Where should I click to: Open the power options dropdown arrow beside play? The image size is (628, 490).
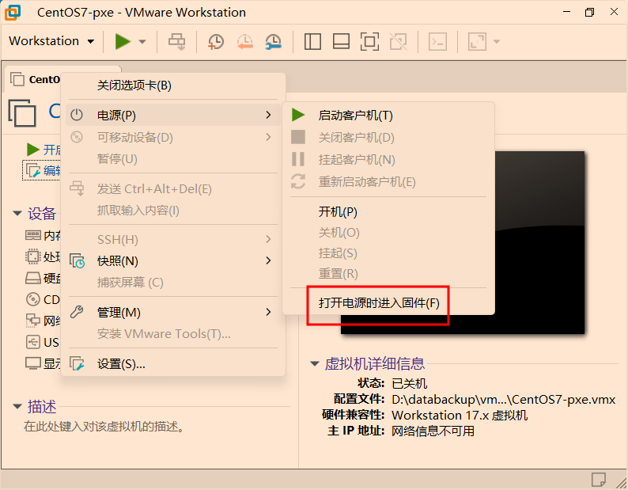(142, 42)
